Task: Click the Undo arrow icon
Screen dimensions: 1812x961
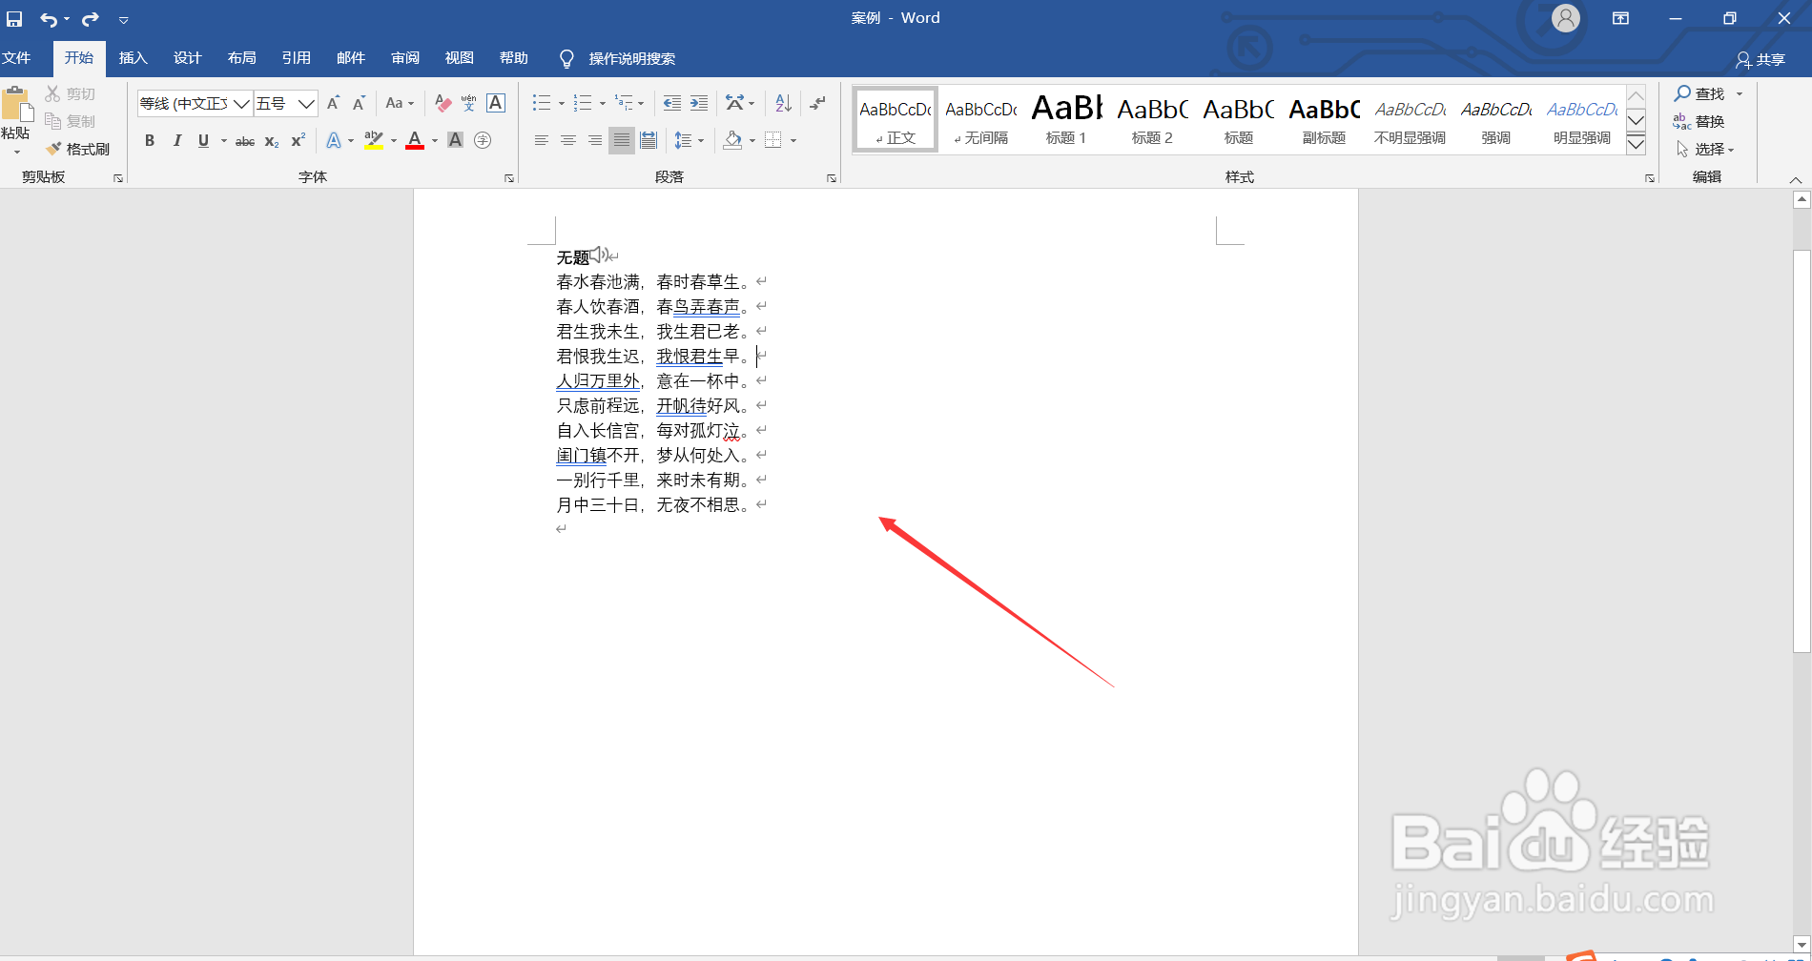Action: pos(49,19)
